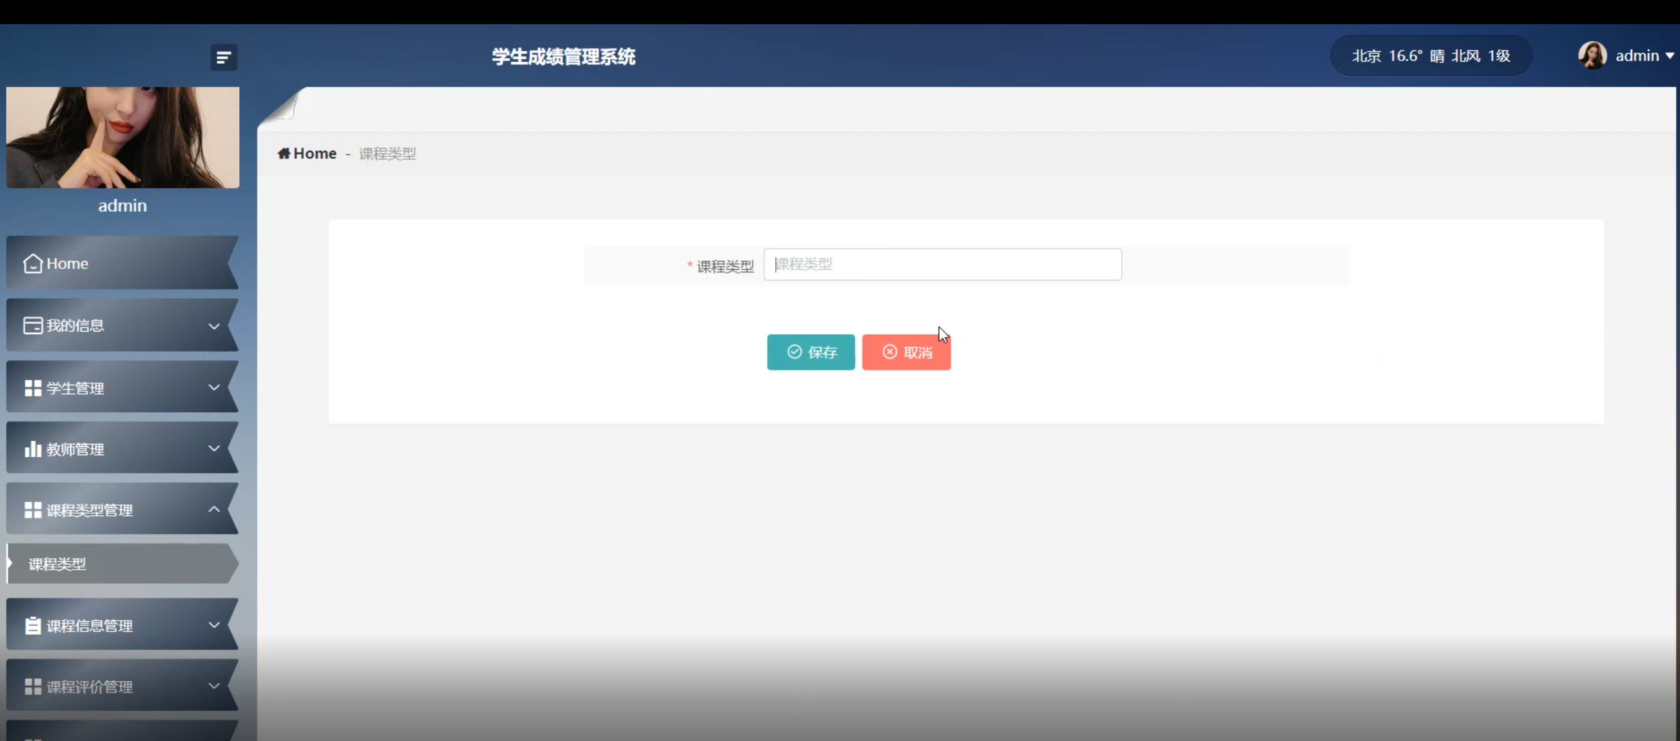1680x741 pixels.
Task: Click the check icon on 保存 button
Action: pos(795,352)
